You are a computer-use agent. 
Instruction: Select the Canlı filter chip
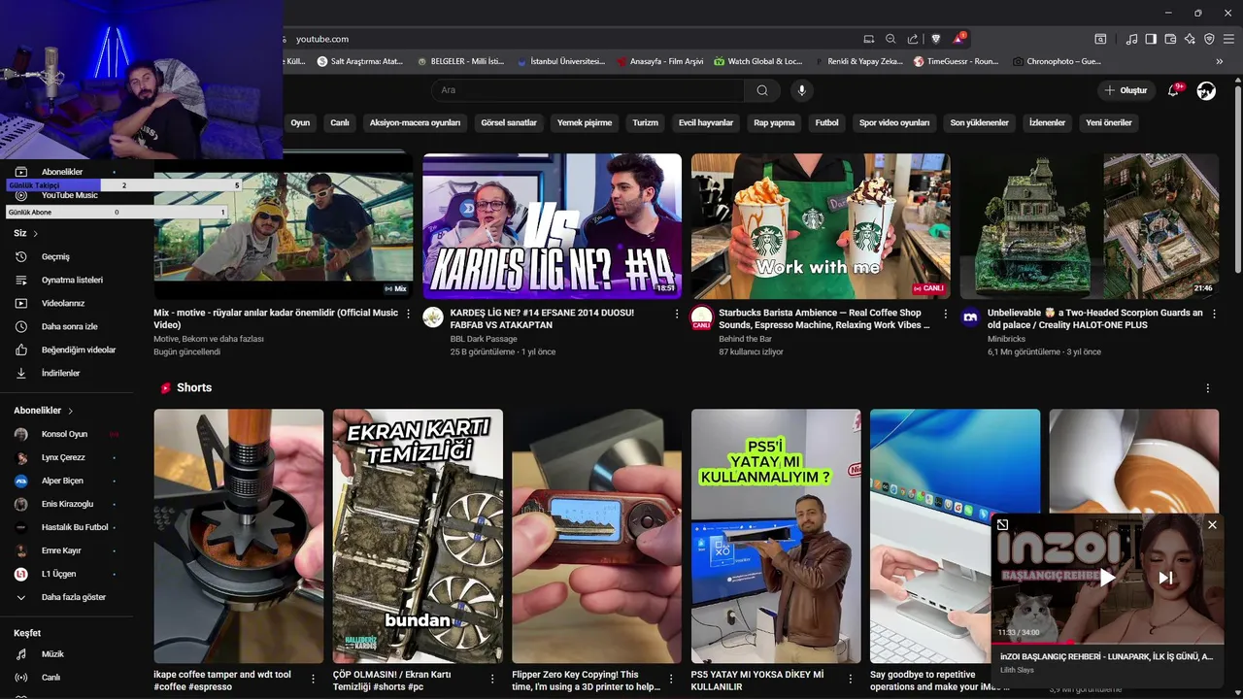pos(340,122)
